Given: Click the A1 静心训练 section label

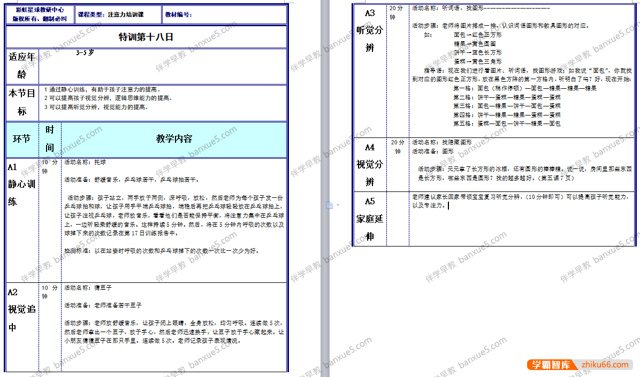Looking at the screenshot, I should coord(21,184).
